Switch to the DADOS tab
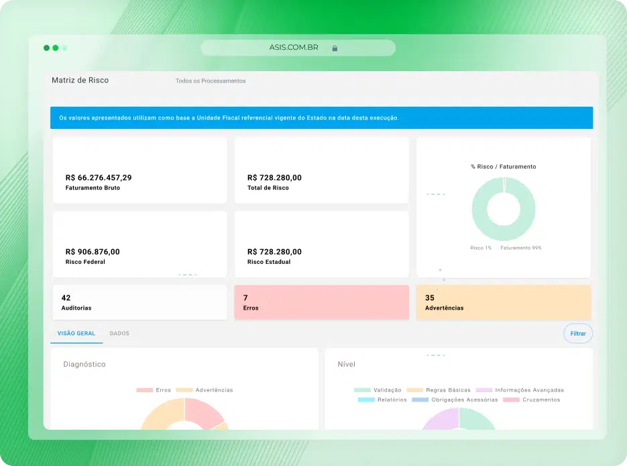 tap(119, 333)
